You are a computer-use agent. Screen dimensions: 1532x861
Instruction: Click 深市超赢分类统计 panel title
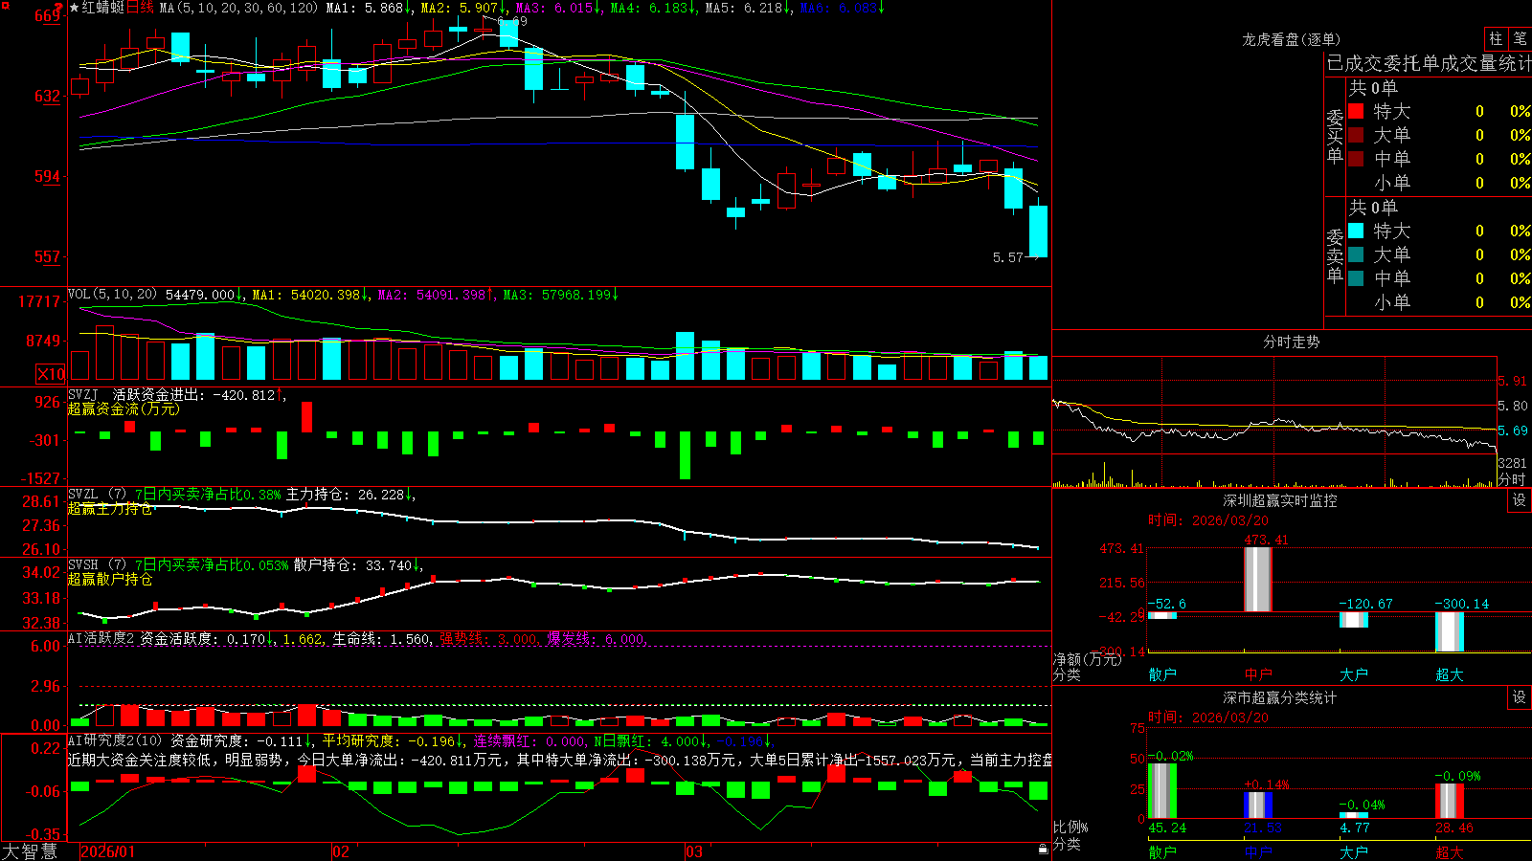(x=1280, y=697)
